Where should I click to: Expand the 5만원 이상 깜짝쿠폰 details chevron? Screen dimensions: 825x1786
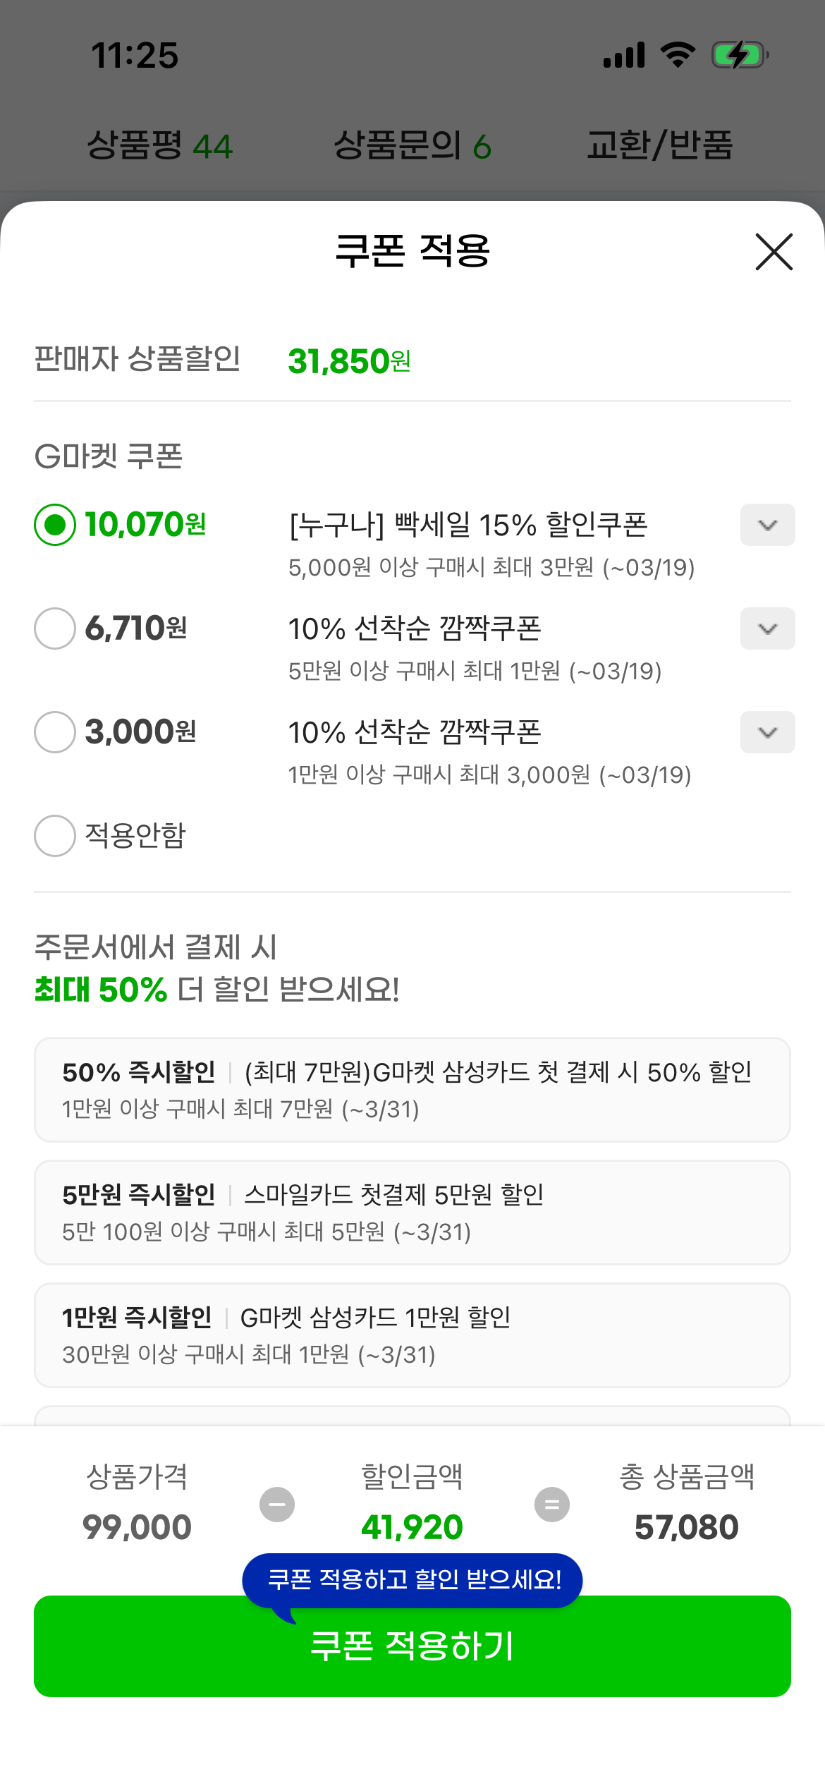[767, 628]
